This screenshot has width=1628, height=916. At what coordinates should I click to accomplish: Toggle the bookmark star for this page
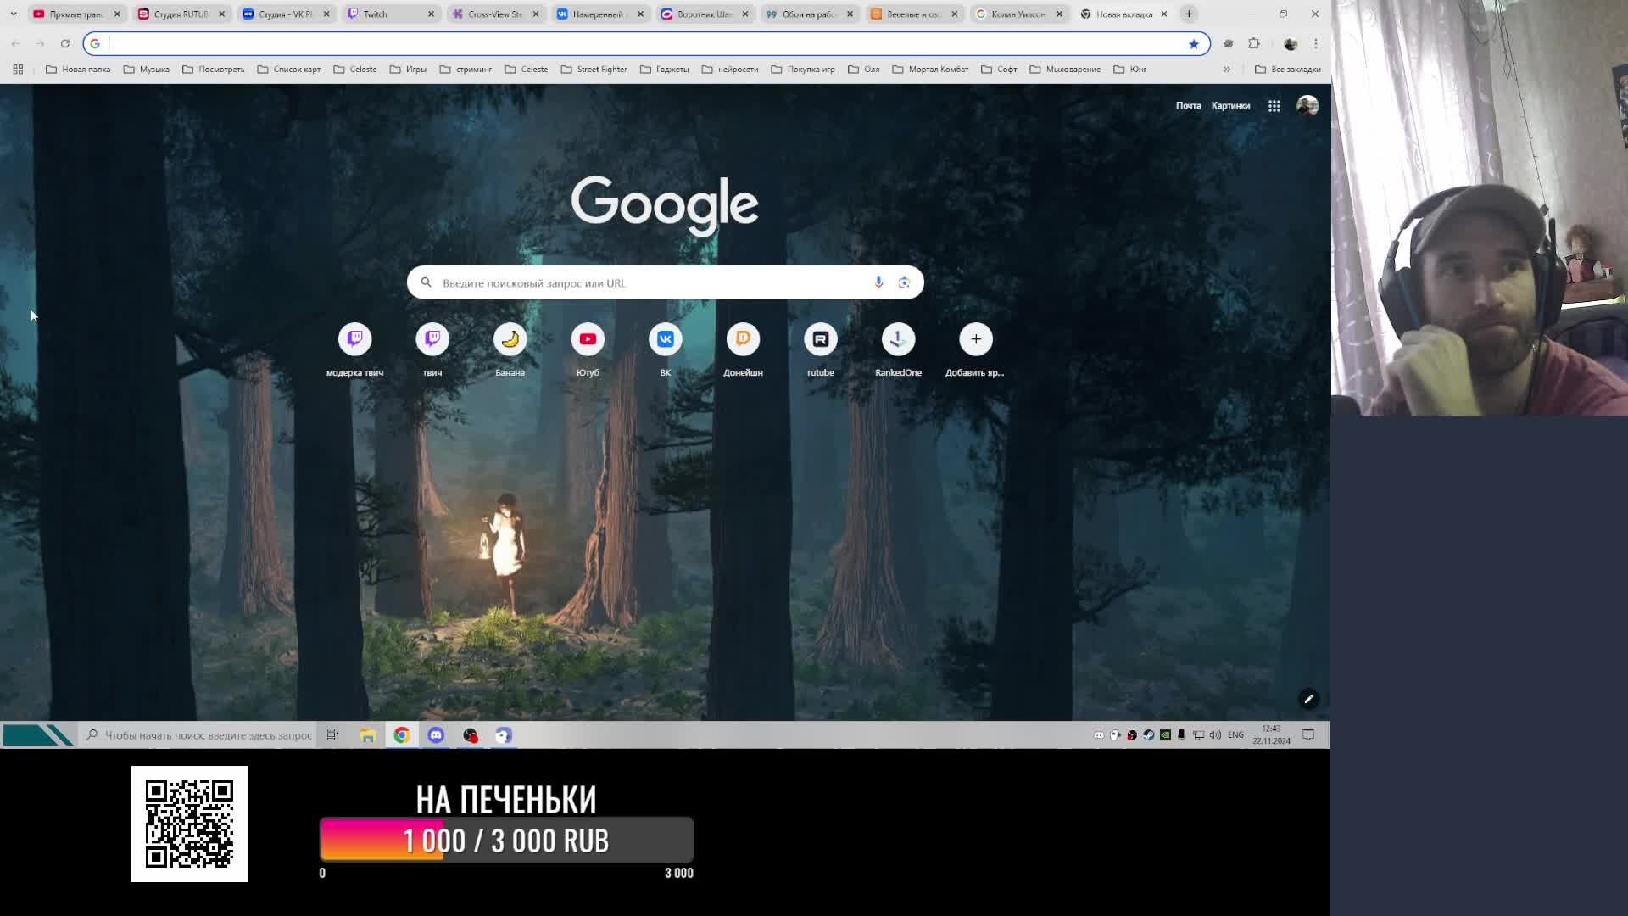point(1193,44)
